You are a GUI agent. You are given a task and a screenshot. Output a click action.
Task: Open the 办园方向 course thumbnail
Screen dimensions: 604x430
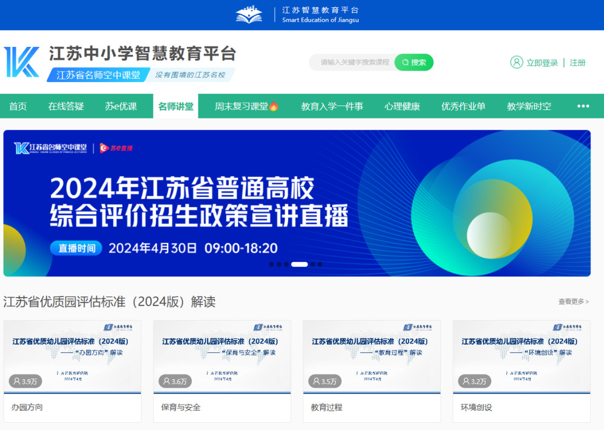click(x=72, y=356)
